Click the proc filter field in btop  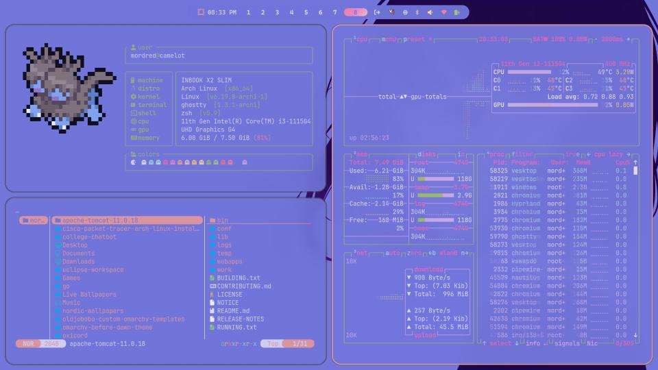click(522, 154)
